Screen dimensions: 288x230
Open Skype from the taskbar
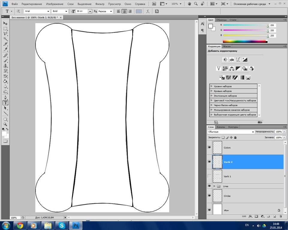click(x=62, y=225)
